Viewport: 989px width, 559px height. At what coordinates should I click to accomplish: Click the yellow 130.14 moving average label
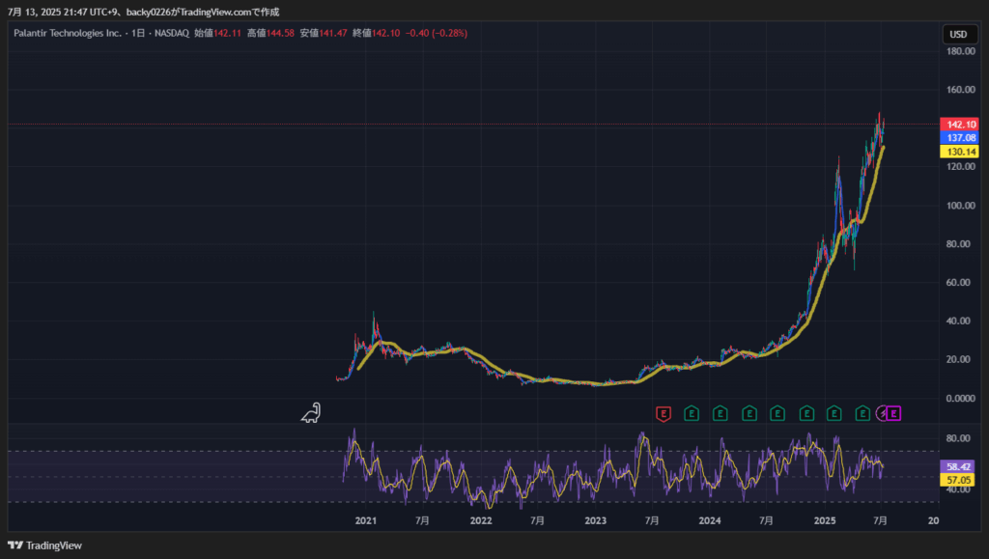[x=959, y=152]
